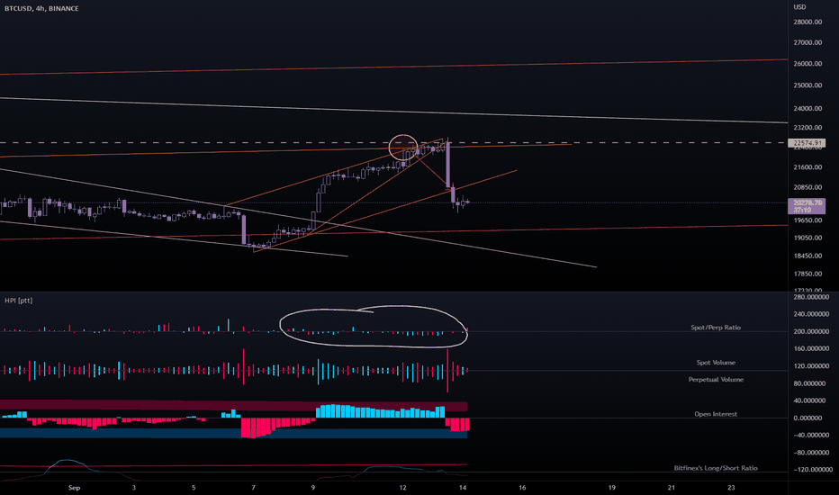Click date 5 on the time axis
The width and height of the screenshot is (839, 495).
click(194, 488)
